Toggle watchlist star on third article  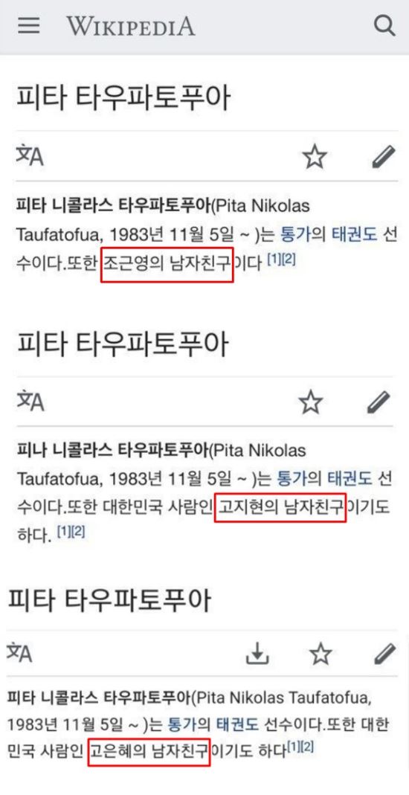[x=321, y=654]
